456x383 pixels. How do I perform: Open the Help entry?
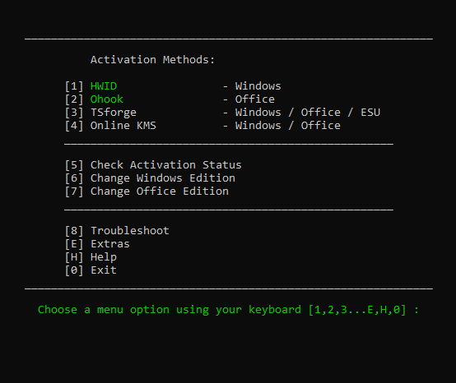pyautogui.click(x=104, y=257)
